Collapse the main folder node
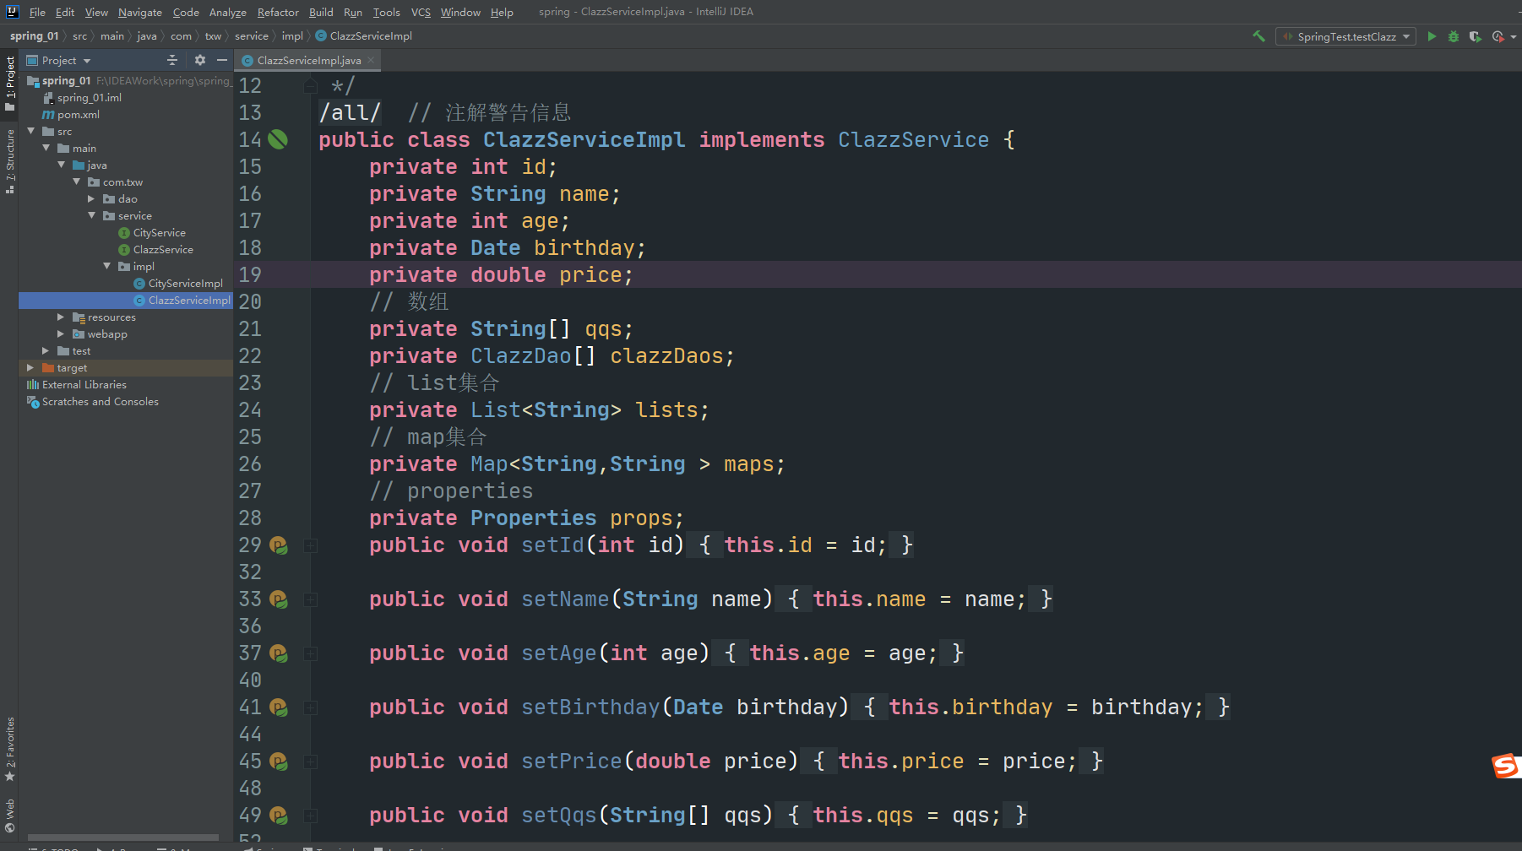The width and height of the screenshot is (1522, 851). (46, 148)
